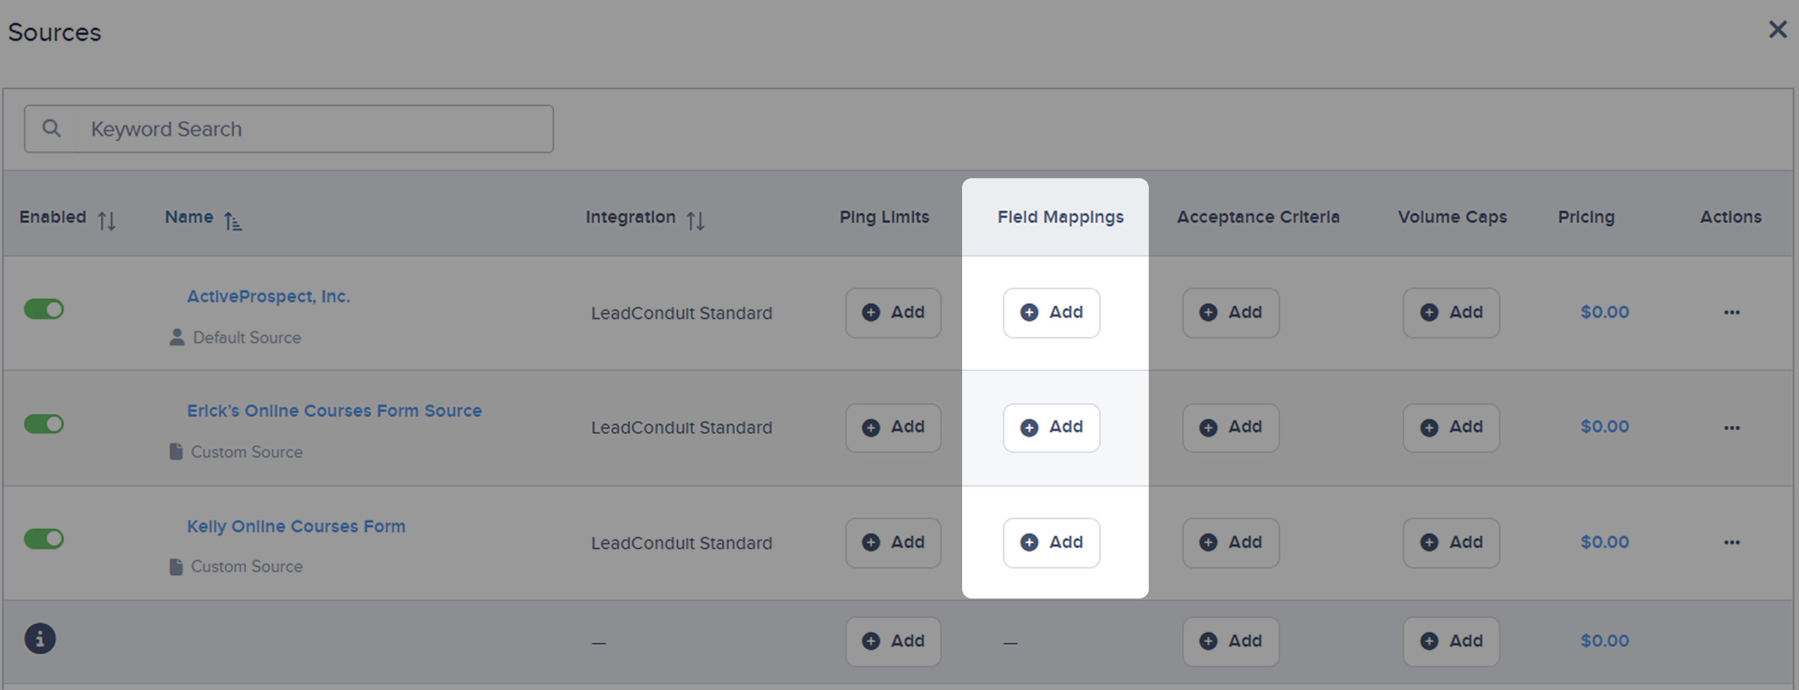
Task: Click Custom Source document icon under Kelly's form
Action: [176, 567]
